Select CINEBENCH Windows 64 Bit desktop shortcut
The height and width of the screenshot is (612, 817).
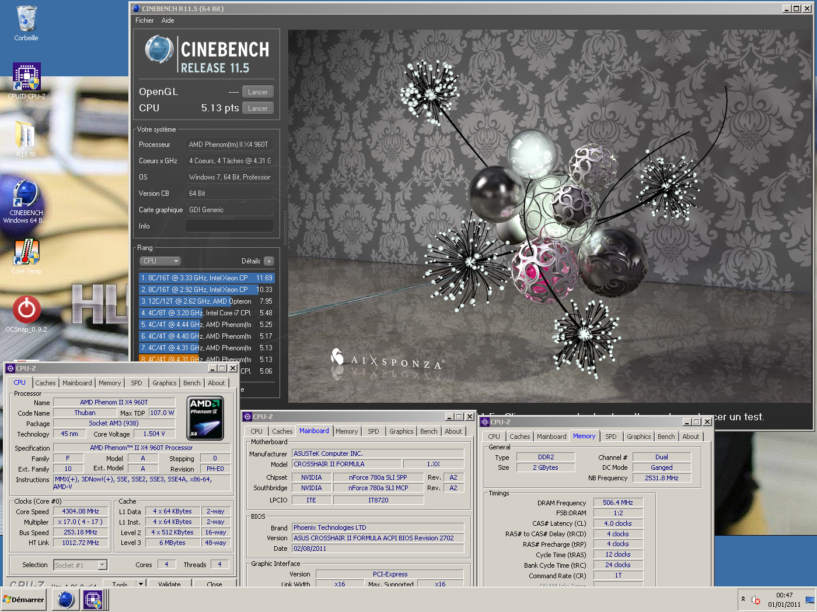(x=26, y=201)
